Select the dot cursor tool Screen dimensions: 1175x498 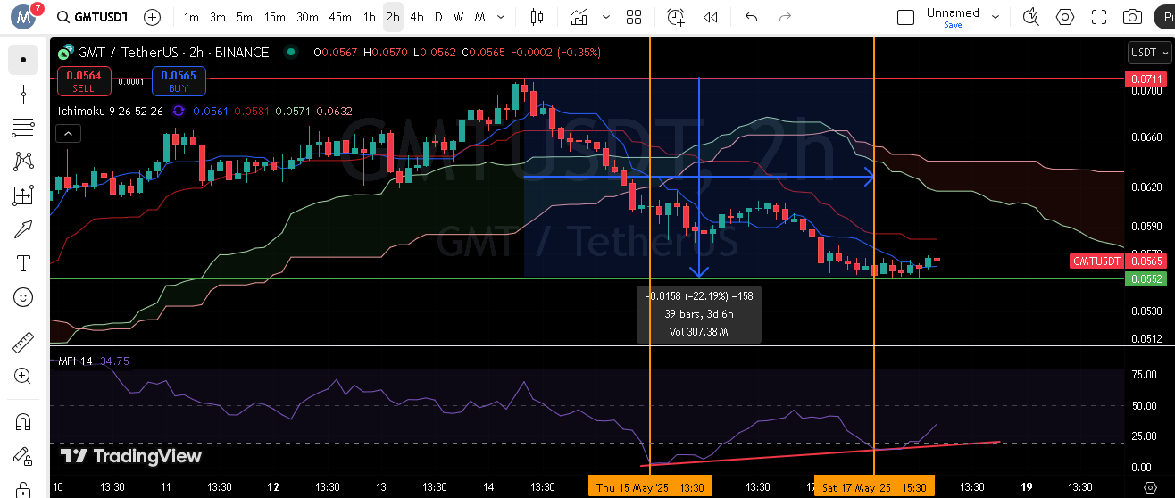click(x=23, y=60)
